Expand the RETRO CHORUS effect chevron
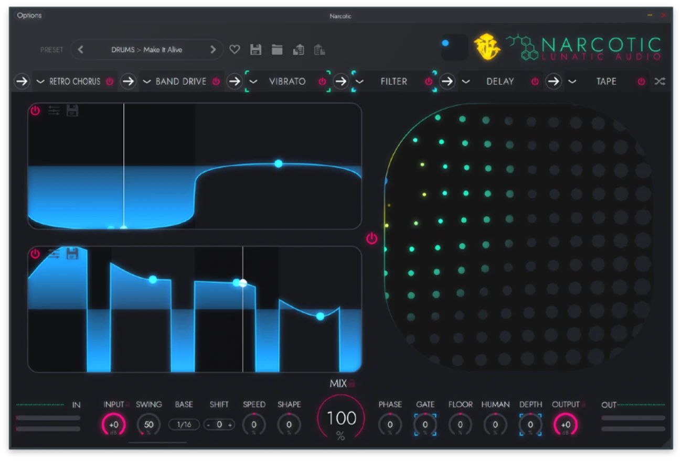This screenshot has height=461, width=682. pyautogui.click(x=40, y=82)
